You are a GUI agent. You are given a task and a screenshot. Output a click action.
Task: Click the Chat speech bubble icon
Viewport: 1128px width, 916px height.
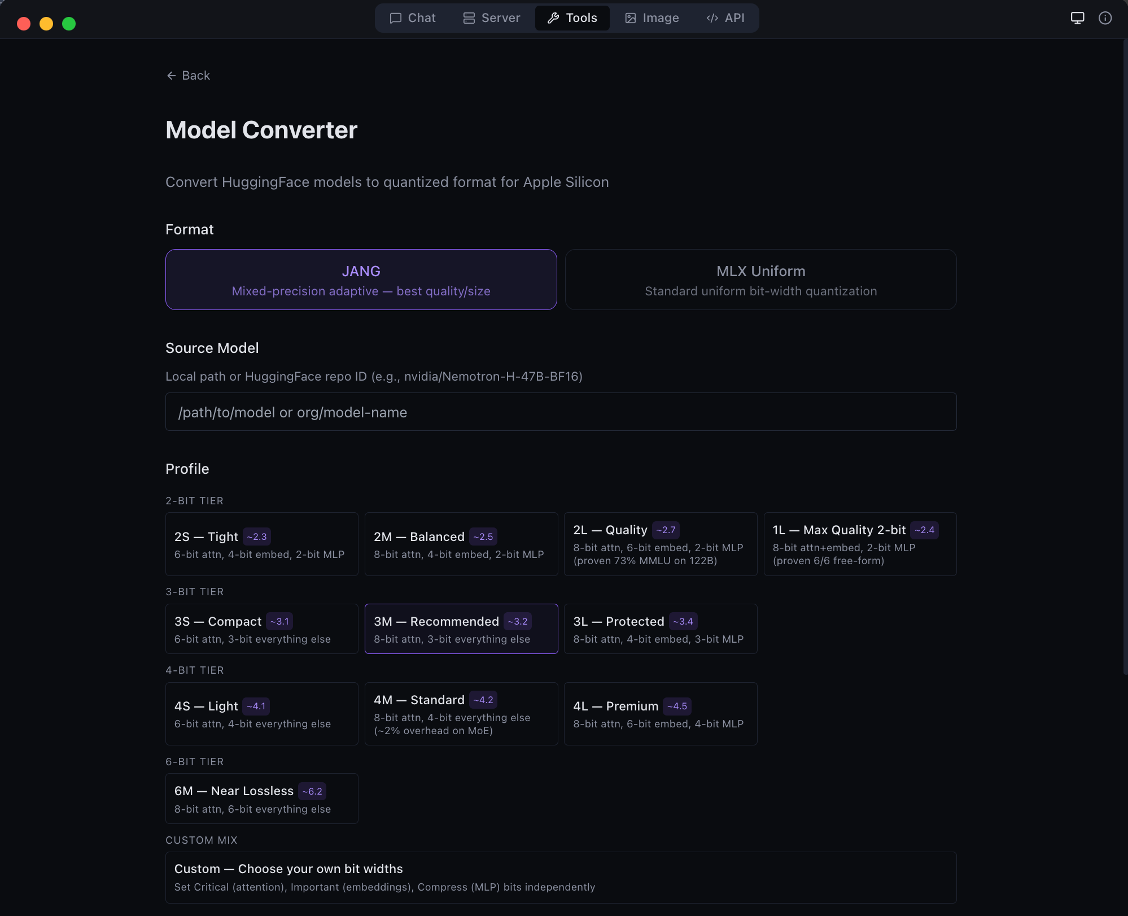point(397,18)
